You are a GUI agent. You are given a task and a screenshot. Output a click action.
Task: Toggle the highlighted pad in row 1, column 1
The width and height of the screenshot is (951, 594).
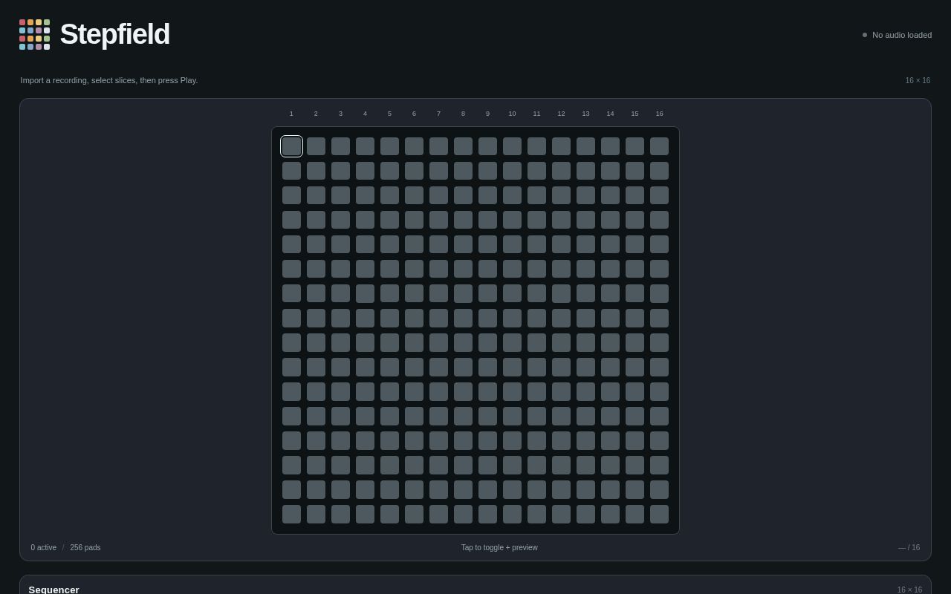pos(291,146)
